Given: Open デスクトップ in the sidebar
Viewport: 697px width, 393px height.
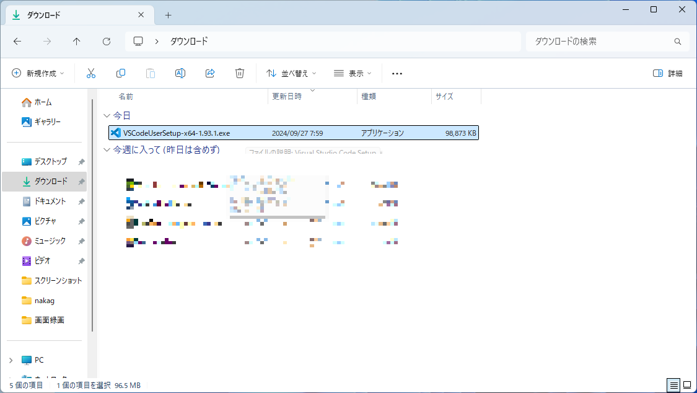Looking at the screenshot, I should pyautogui.click(x=45, y=161).
